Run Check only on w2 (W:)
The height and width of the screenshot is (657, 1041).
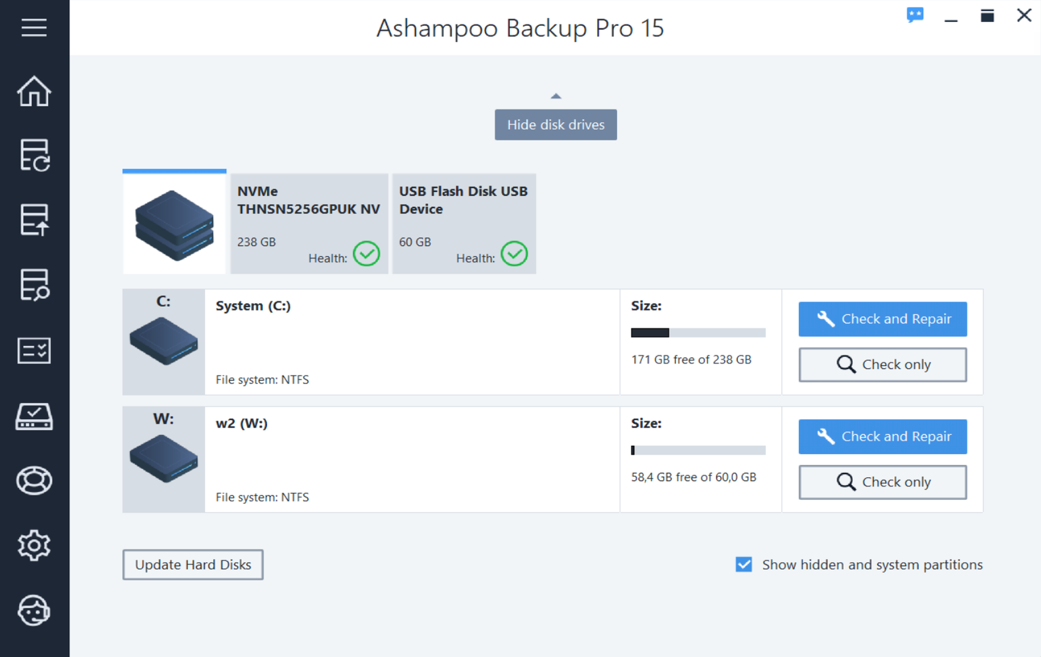883,482
